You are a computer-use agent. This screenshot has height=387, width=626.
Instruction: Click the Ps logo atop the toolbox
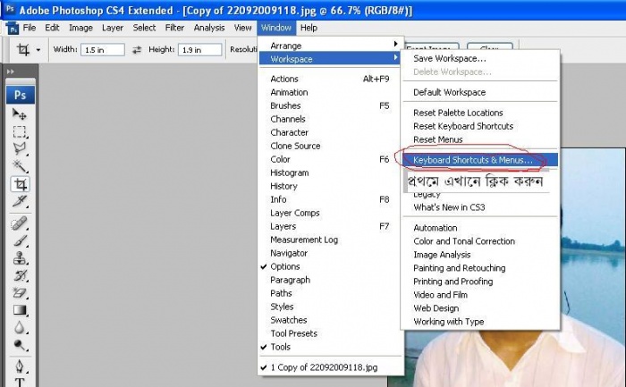pos(21,95)
